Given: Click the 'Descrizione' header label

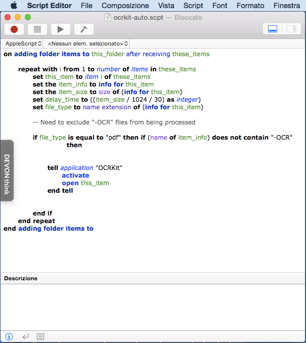Looking at the screenshot, I should 21,278.
